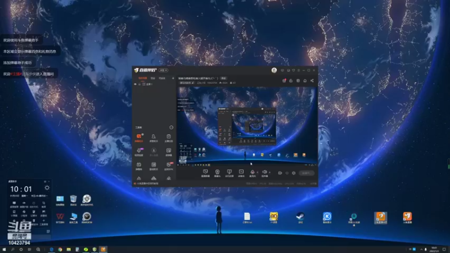Add window capture source
This screenshot has height=253, width=450.
click(x=229, y=173)
